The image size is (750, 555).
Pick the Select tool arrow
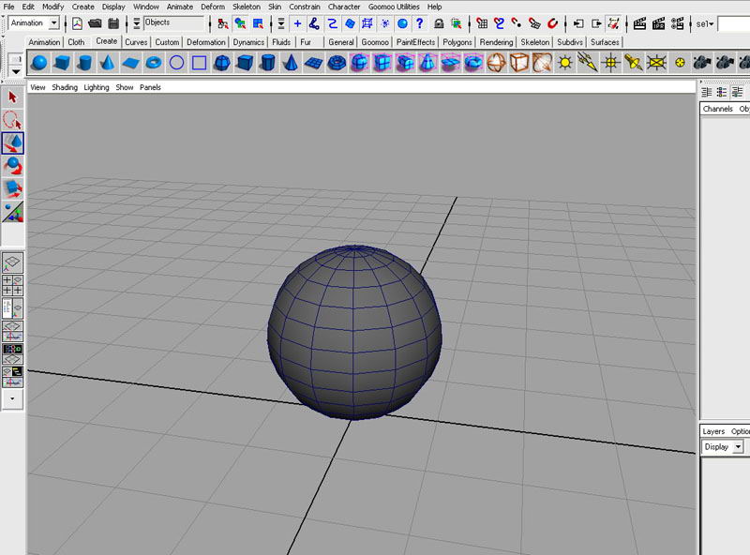12,97
